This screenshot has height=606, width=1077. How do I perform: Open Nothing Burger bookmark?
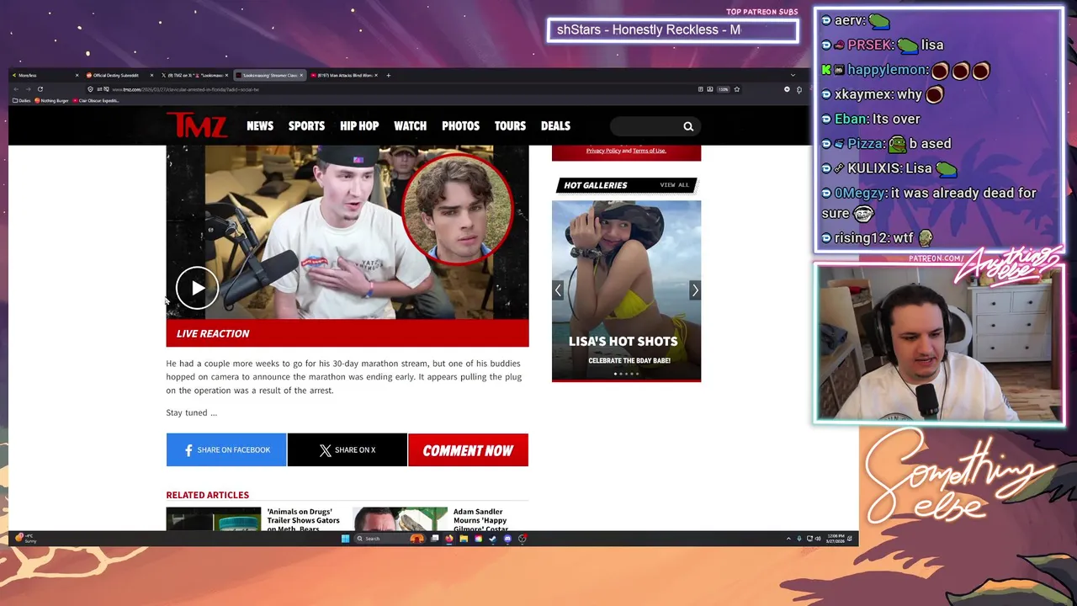coord(50,100)
